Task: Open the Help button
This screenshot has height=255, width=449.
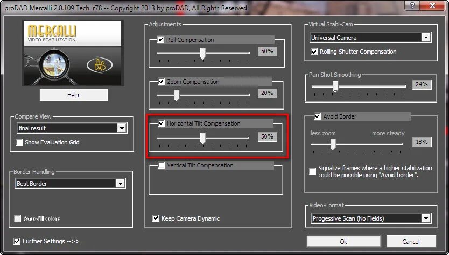Action: click(x=74, y=95)
